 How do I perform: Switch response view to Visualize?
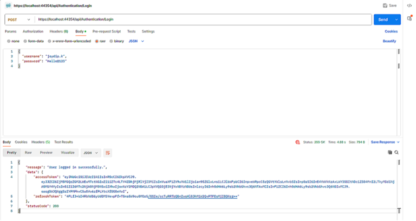coord(68,153)
